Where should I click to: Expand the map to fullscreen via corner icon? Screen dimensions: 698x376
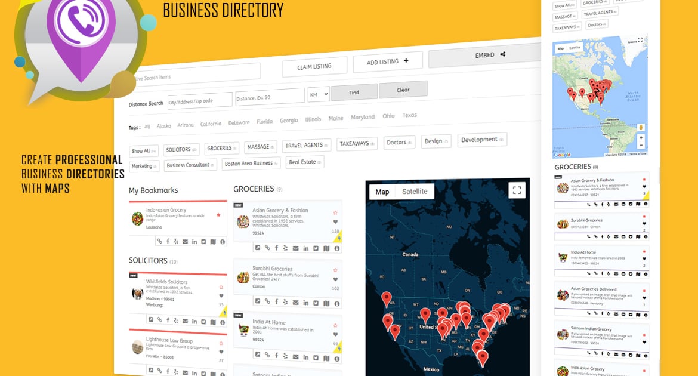click(x=517, y=190)
